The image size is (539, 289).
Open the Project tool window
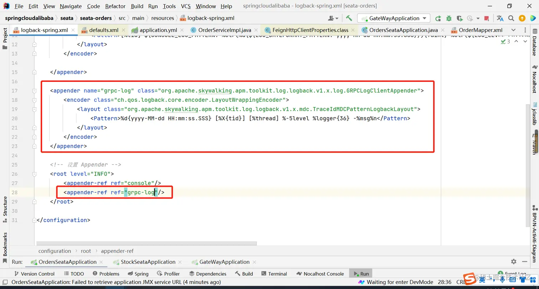pyautogui.click(x=5, y=39)
